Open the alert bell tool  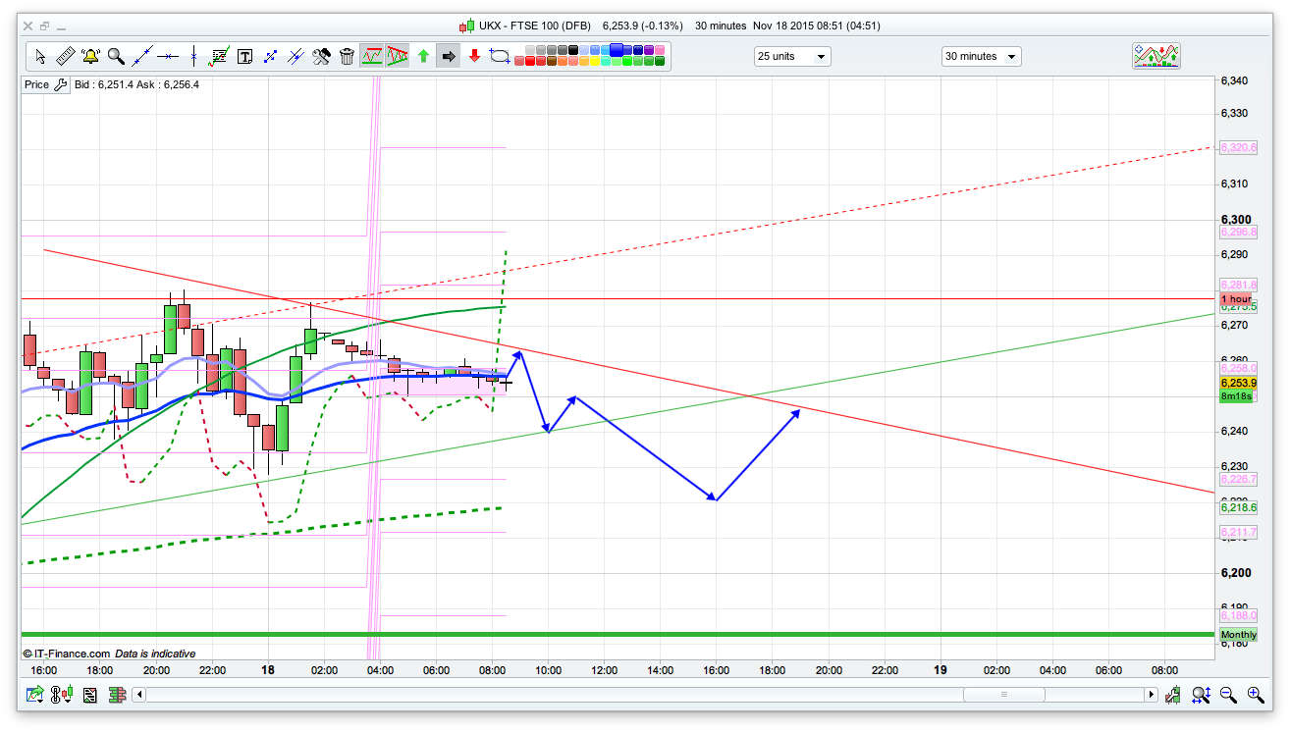pos(90,56)
